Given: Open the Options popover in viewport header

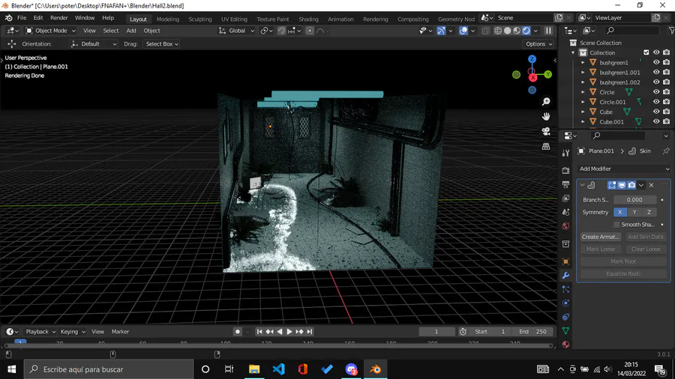Looking at the screenshot, I should pyautogui.click(x=539, y=44).
